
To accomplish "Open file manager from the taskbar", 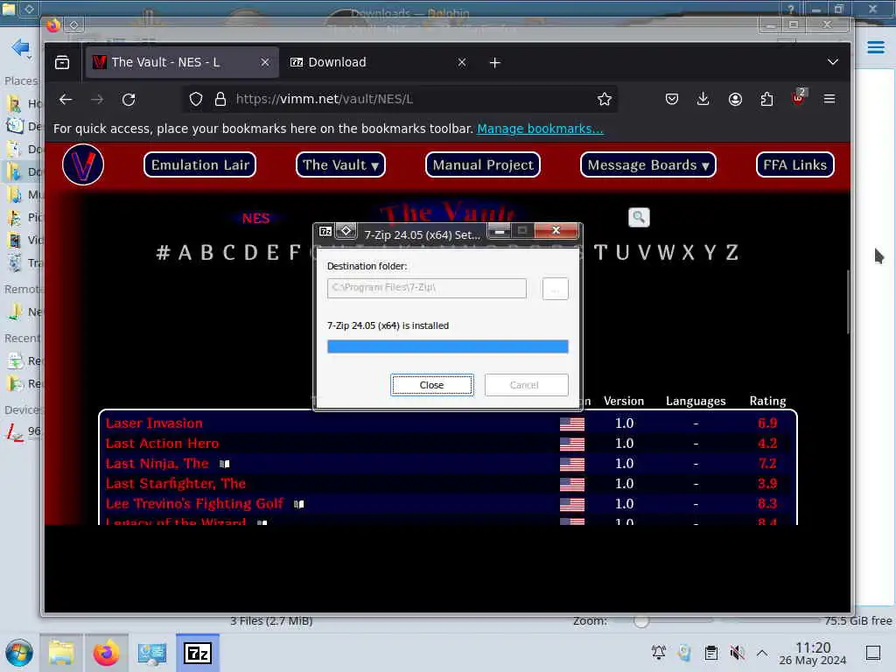I will coord(61,653).
